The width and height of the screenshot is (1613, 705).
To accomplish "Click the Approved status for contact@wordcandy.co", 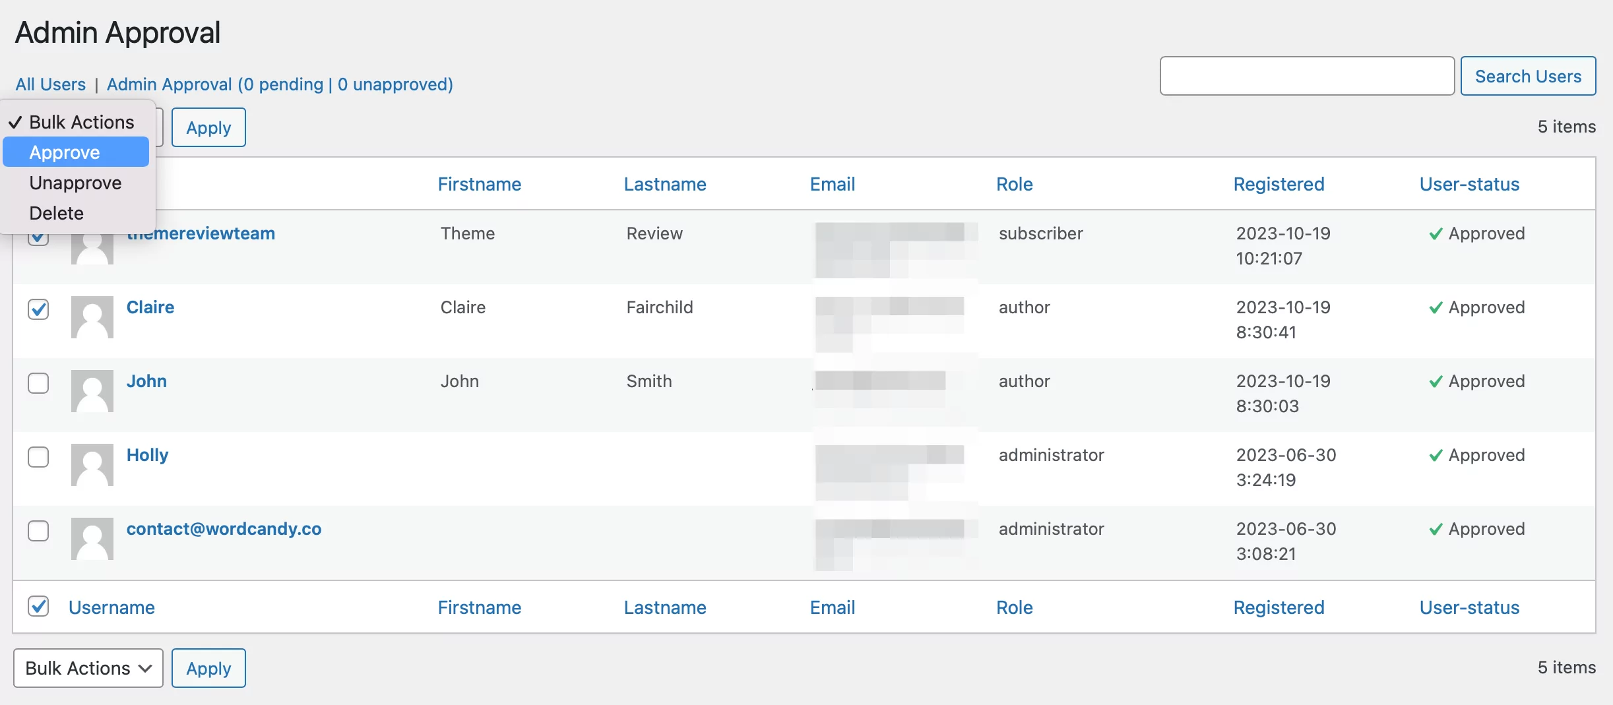I will click(x=1477, y=529).
